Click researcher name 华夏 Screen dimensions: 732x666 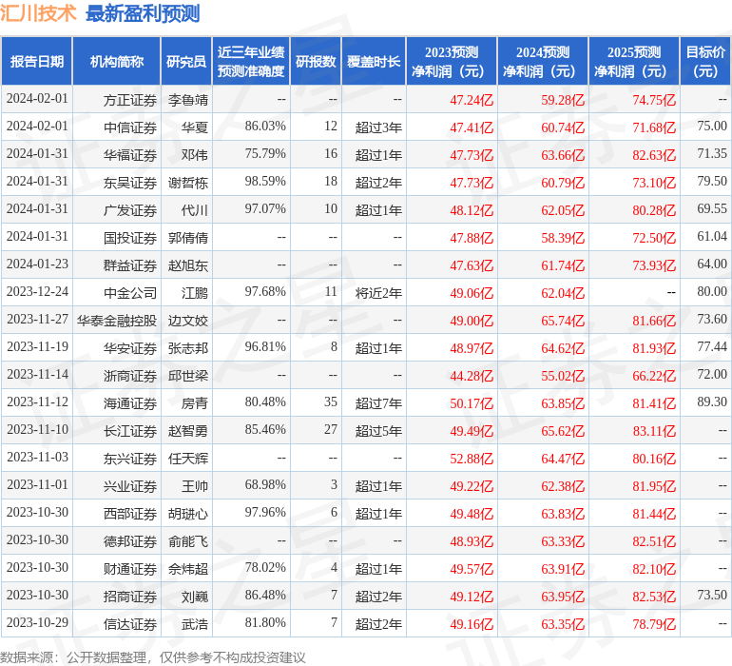[195, 127]
